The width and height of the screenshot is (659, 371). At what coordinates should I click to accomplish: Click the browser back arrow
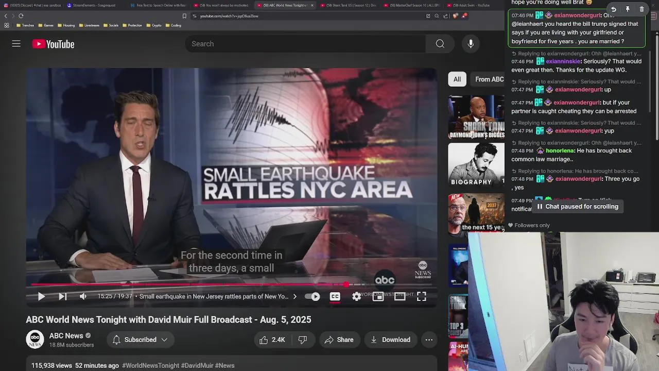coord(6,16)
